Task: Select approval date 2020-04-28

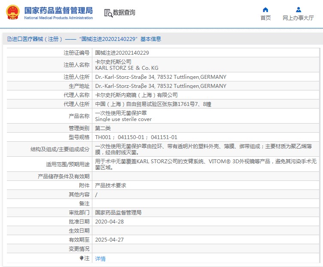Action: (110, 222)
